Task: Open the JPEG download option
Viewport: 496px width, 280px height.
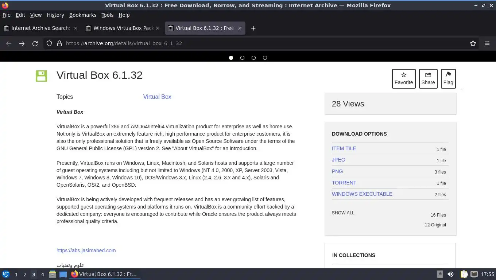Action: pyautogui.click(x=338, y=160)
